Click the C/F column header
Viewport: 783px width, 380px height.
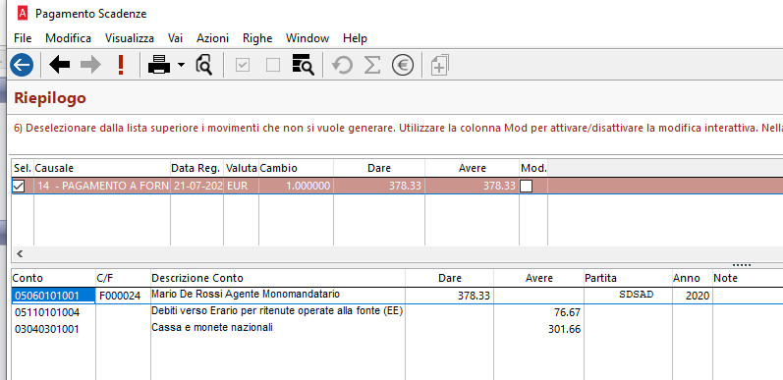(123, 278)
